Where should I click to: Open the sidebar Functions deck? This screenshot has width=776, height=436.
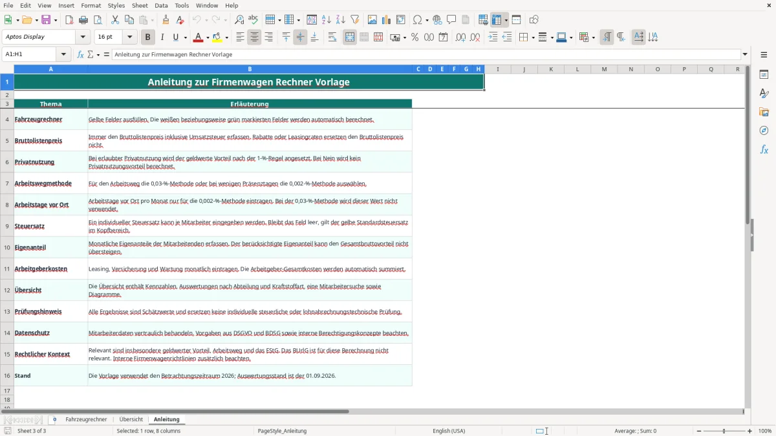coord(764,149)
